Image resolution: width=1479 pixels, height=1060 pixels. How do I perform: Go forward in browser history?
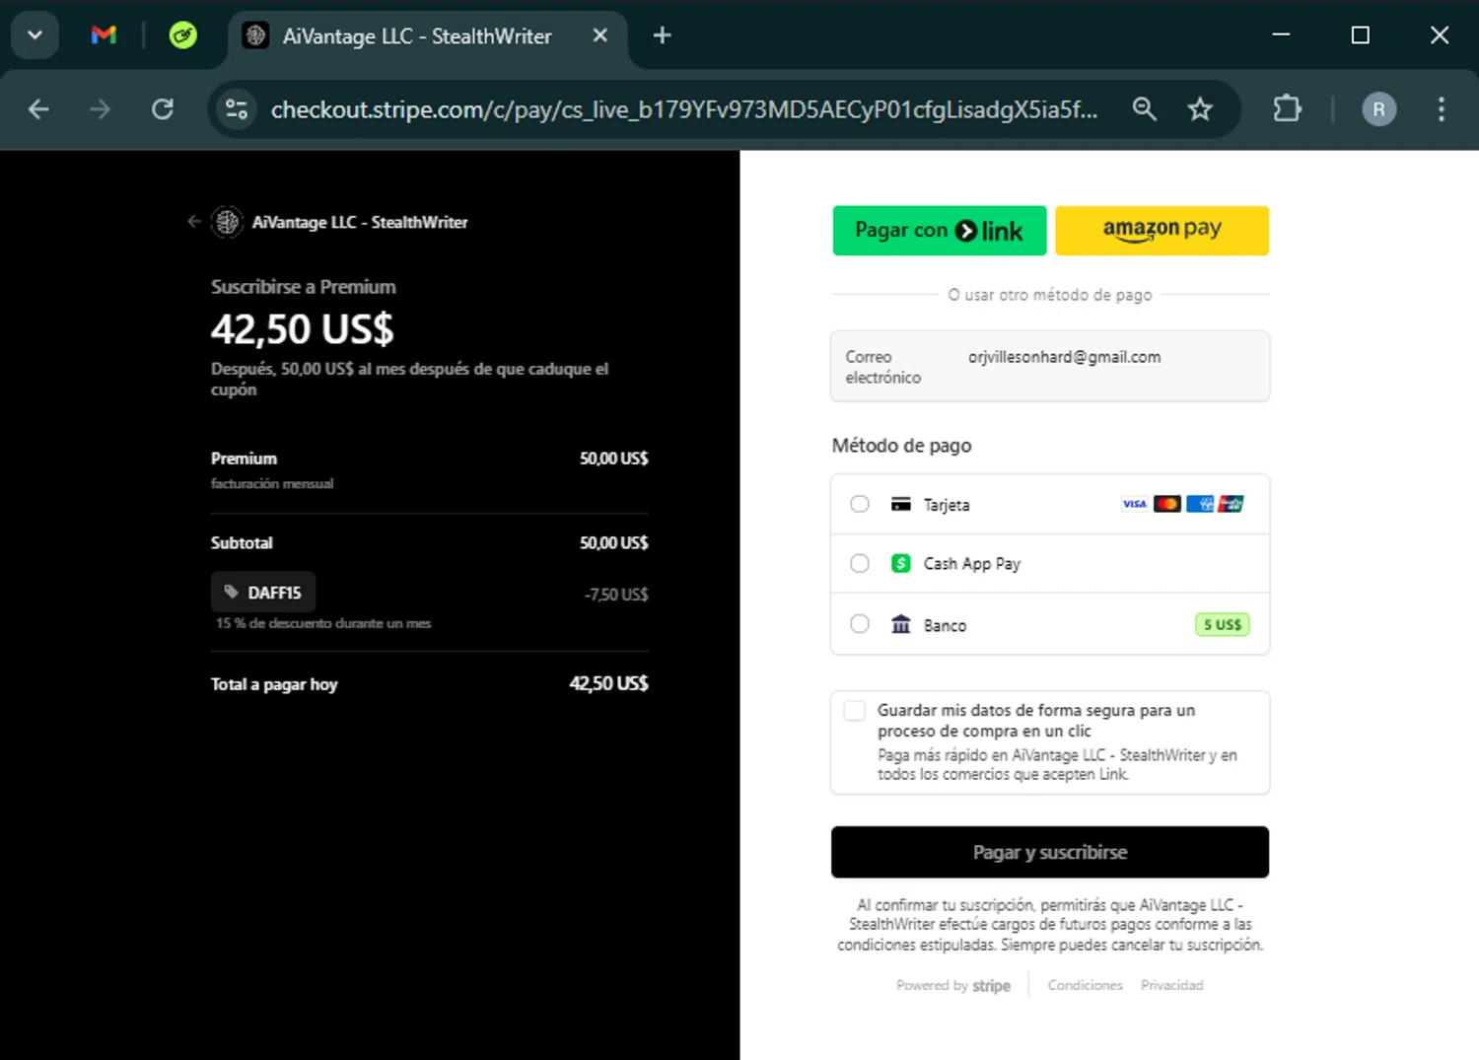pyautogui.click(x=100, y=109)
